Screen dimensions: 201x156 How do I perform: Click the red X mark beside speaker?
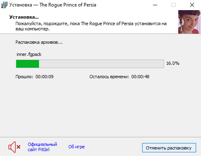pyautogui.click(x=19, y=147)
